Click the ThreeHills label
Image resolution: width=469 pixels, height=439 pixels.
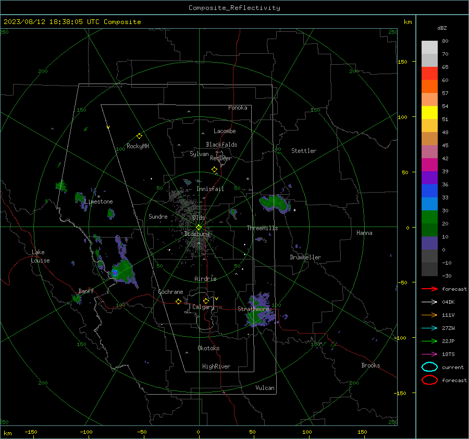262,228
